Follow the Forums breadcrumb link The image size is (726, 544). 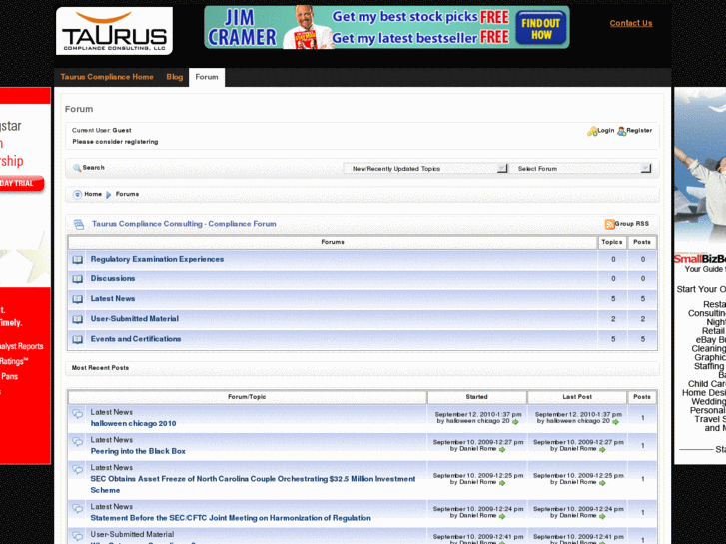tap(128, 194)
